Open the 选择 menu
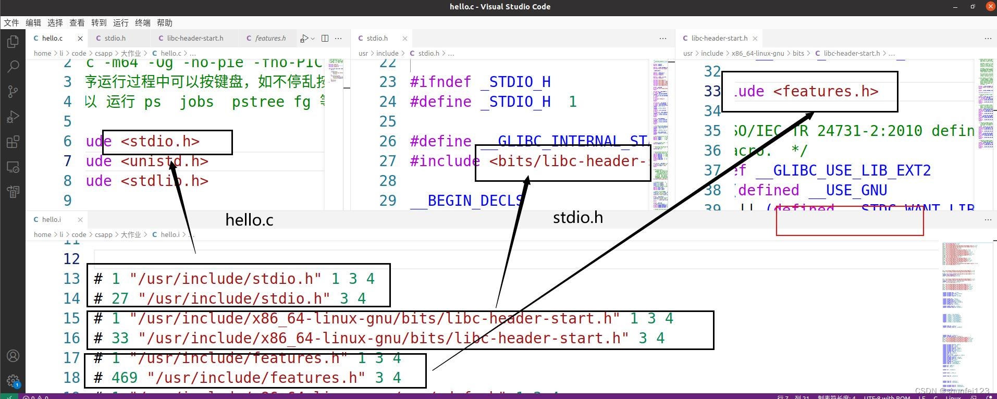 coord(55,23)
